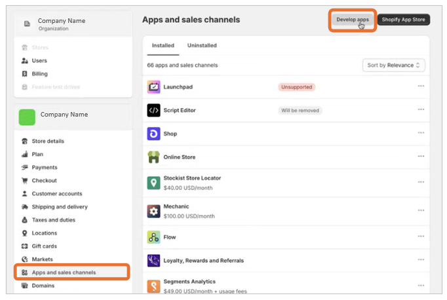The width and height of the screenshot is (447, 300).
Task: Click the Mechanic app name
Action: (x=176, y=206)
